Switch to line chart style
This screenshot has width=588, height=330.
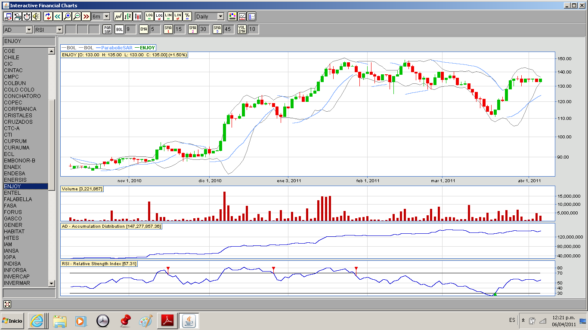tap(118, 16)
